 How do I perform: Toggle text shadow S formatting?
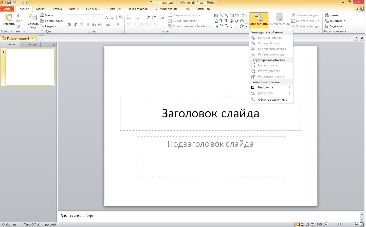(x=88, y=25)
